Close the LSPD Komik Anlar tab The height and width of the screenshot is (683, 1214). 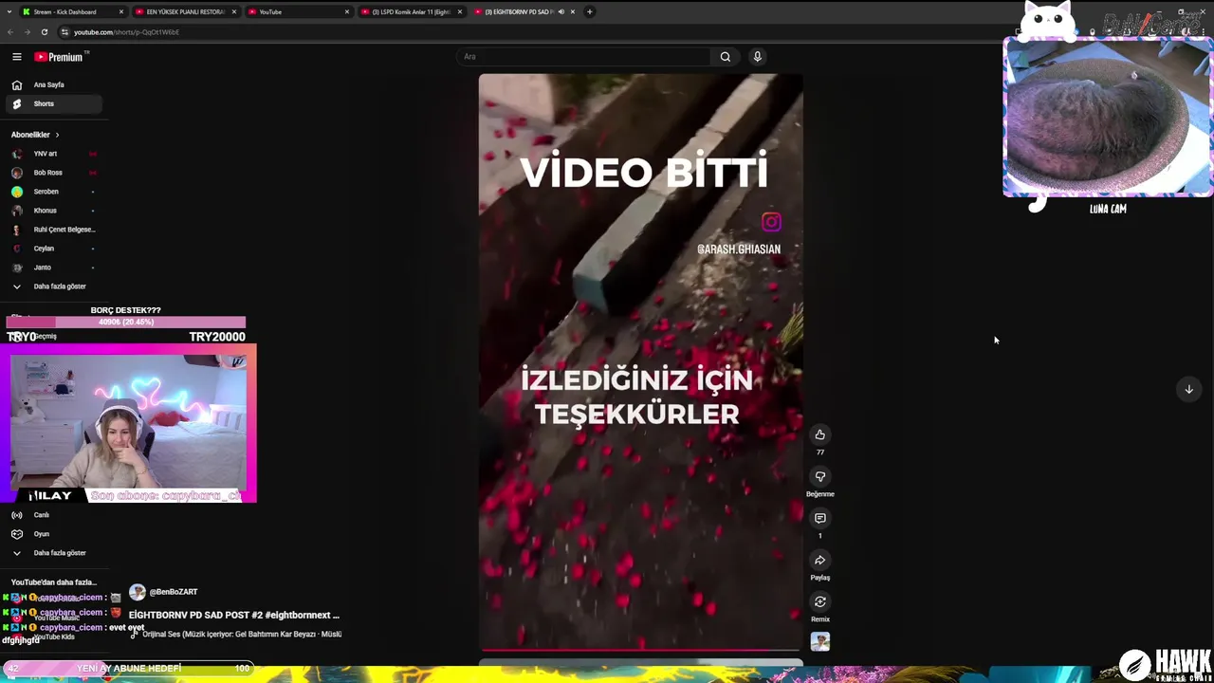pos(460,11)
